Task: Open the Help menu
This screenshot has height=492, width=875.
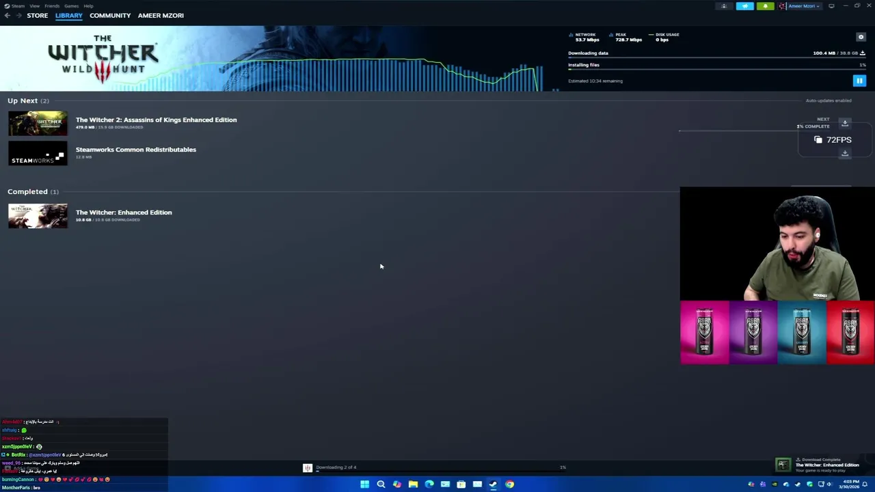Action: (88, 6)
